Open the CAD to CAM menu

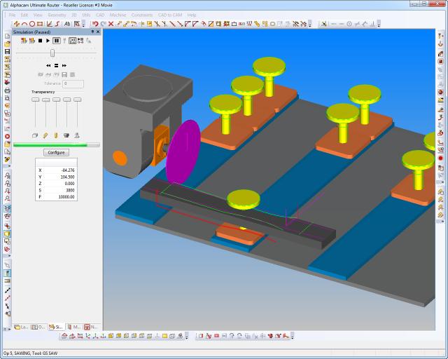[x=170, y=15]
